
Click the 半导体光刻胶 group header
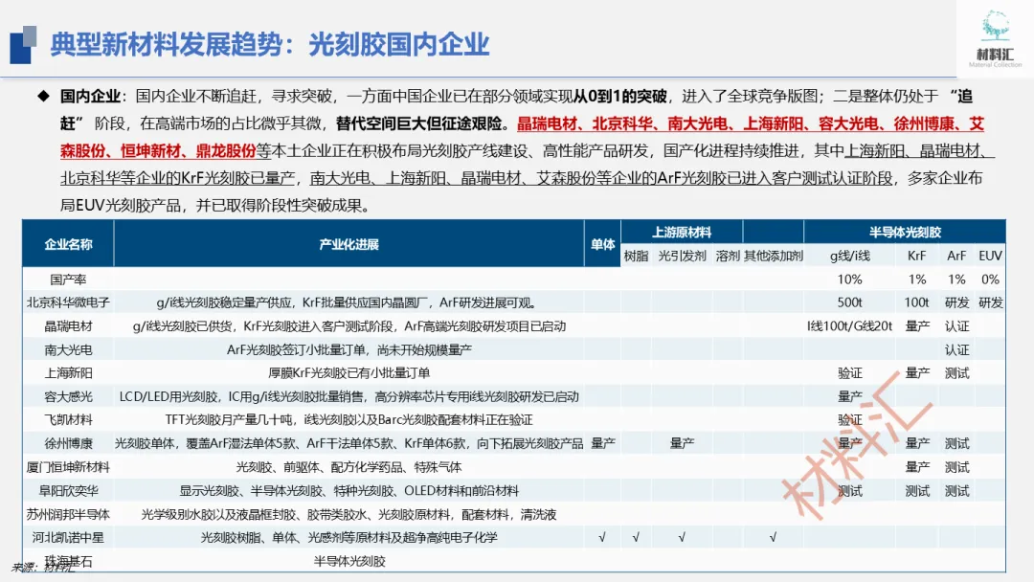pos(905,232)
